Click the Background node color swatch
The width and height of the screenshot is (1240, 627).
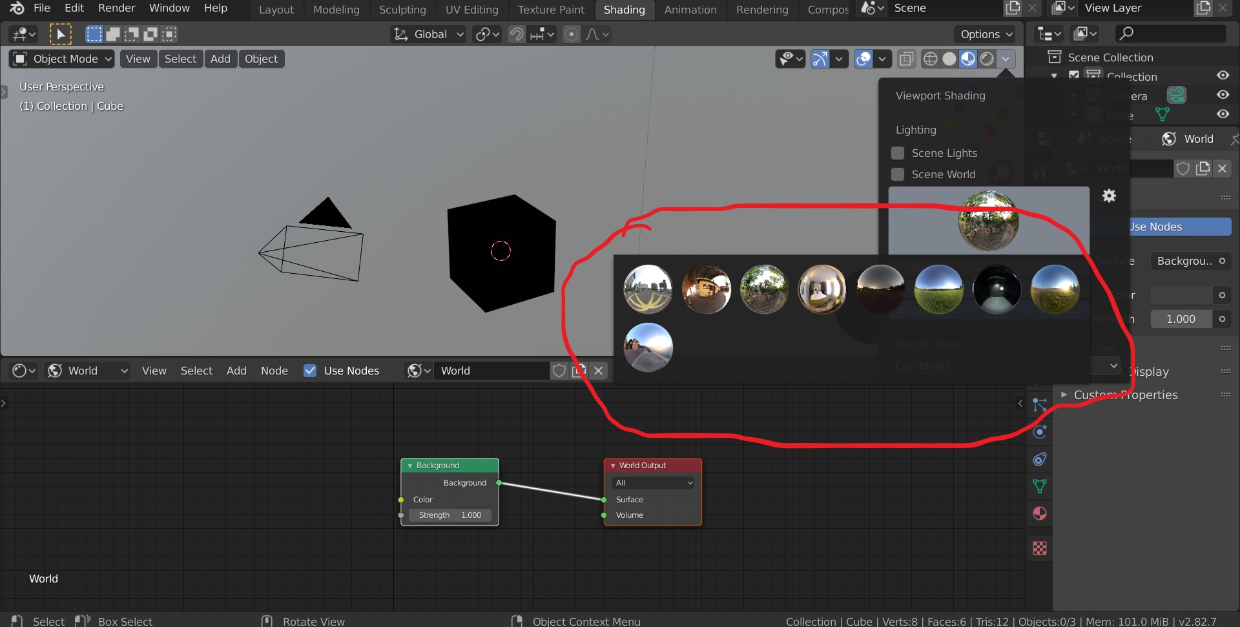(471, 499)
